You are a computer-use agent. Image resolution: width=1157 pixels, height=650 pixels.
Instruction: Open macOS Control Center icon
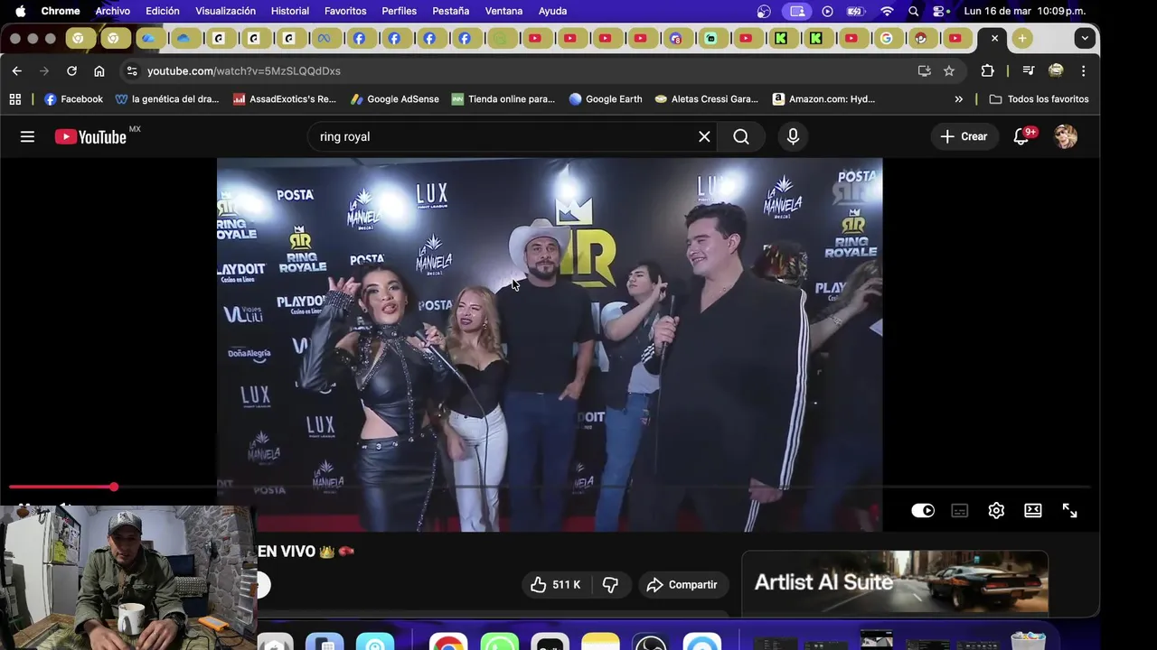(x=941, y=11)
